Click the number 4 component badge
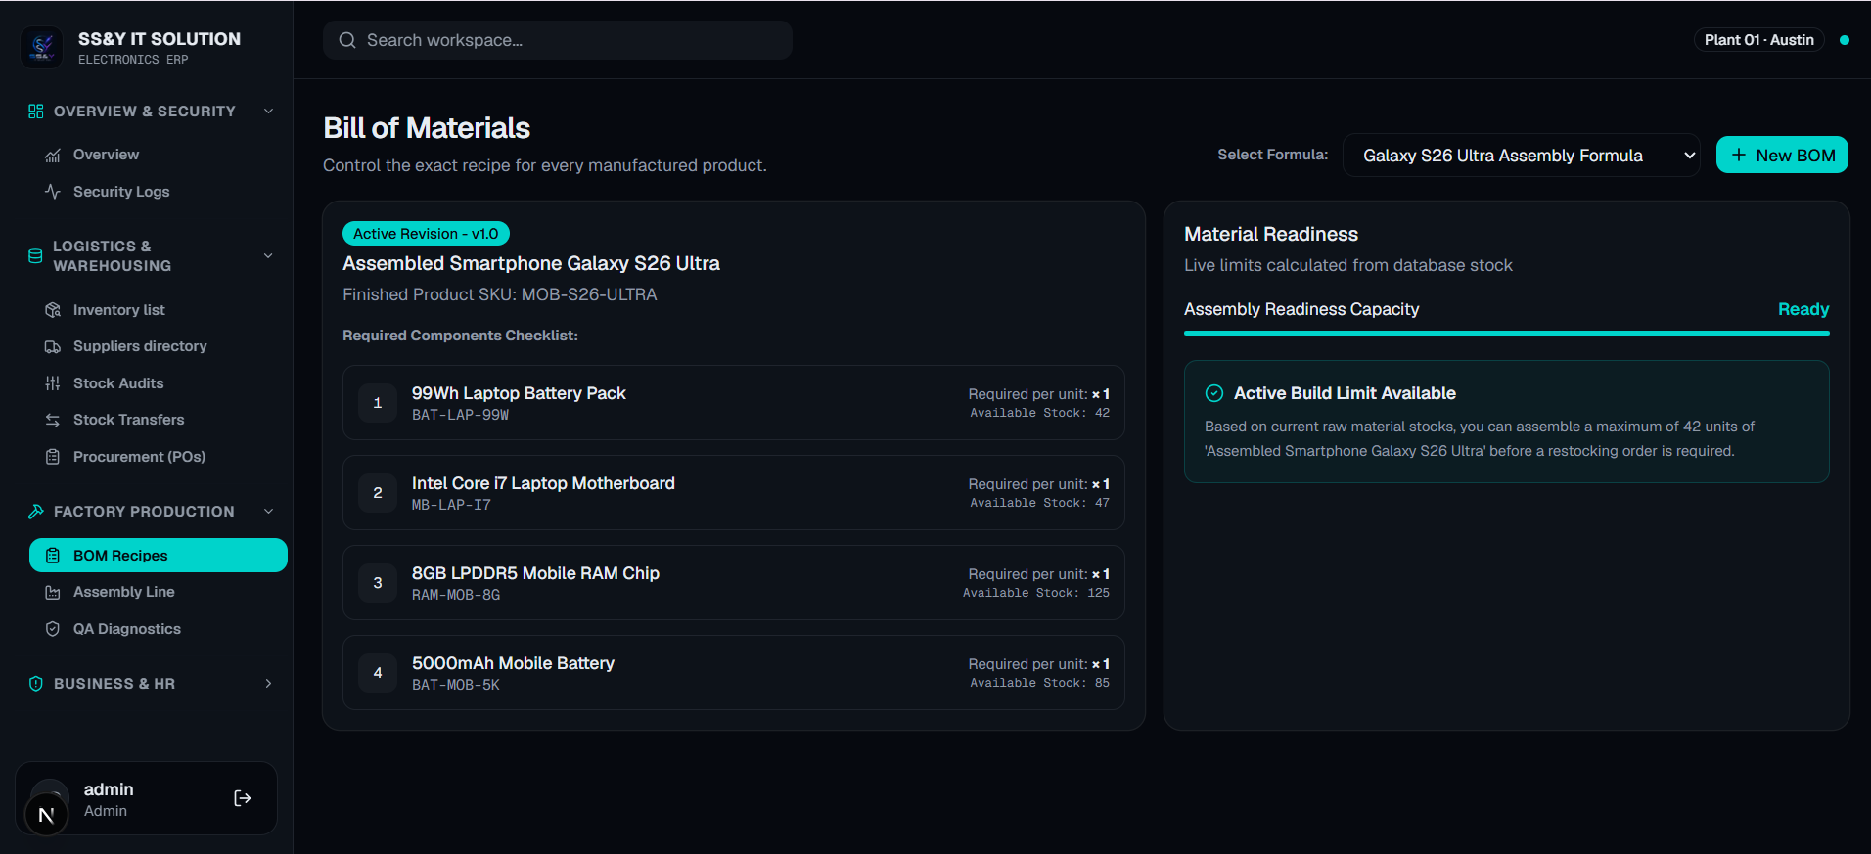The height and width of the screenshot is (854, 1871). [378, 673]
